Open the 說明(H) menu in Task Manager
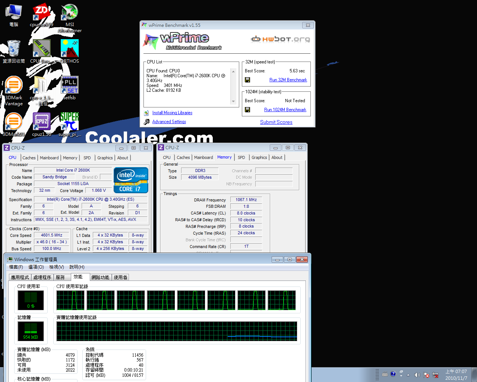The height and width of the screenshot is (382, 477). pyautogui.click(x=77, y=267)
